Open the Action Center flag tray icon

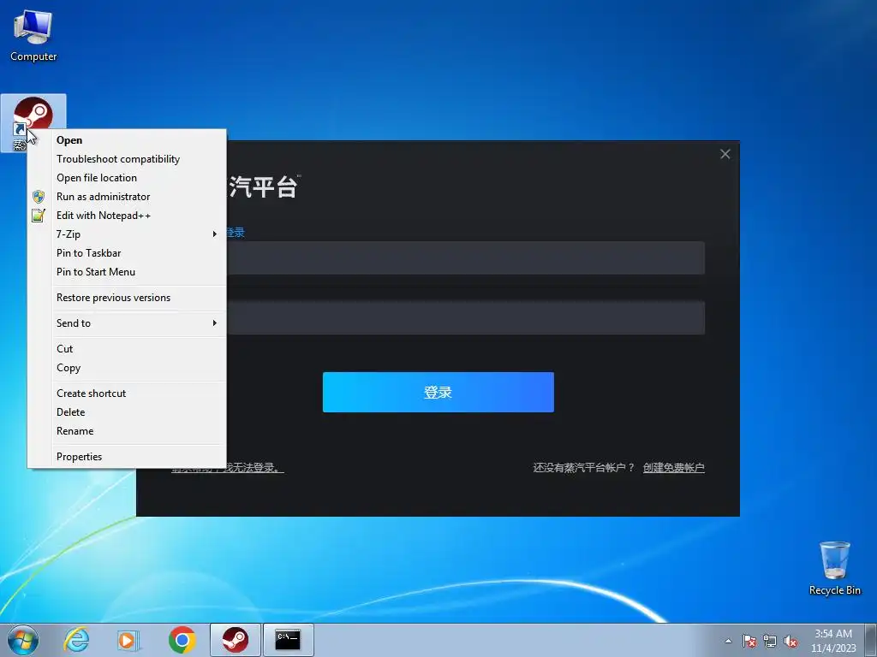(749, 641)
